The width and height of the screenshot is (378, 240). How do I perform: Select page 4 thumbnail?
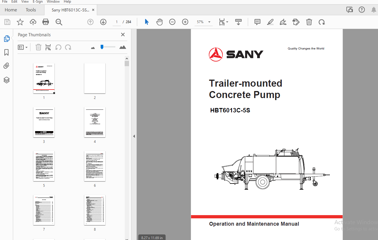coord(95,122)
